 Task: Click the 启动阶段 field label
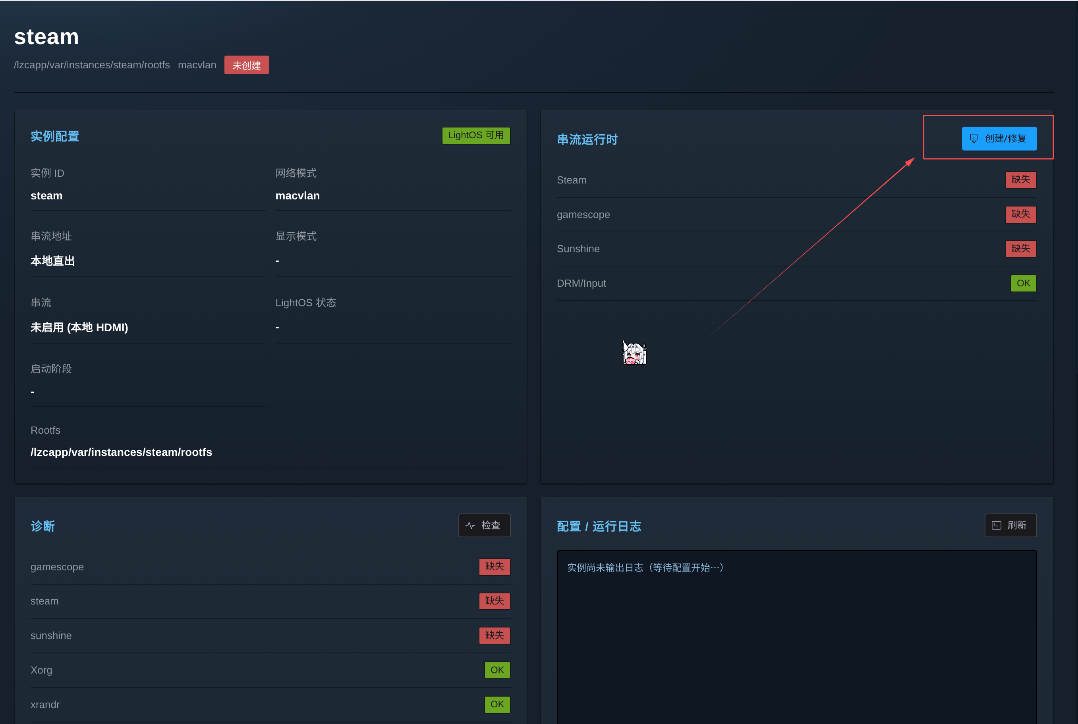tap(51, 369)
